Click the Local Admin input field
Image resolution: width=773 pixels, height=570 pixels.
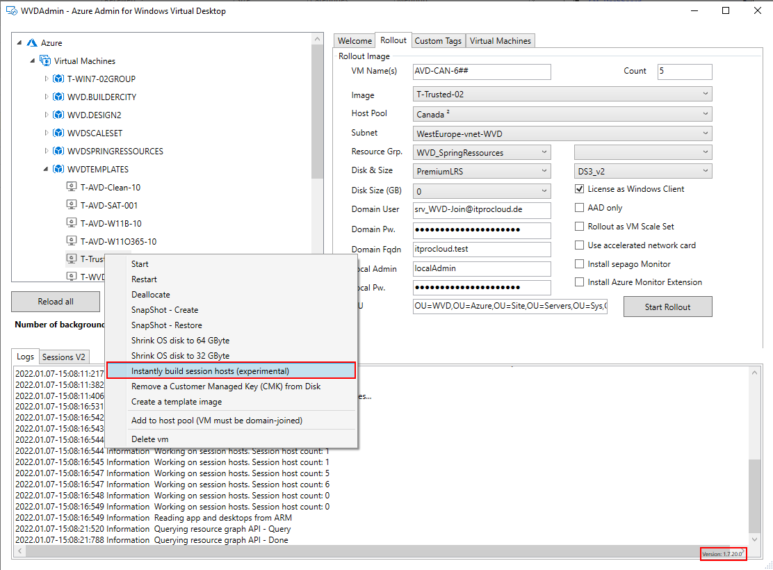(482, 269)
